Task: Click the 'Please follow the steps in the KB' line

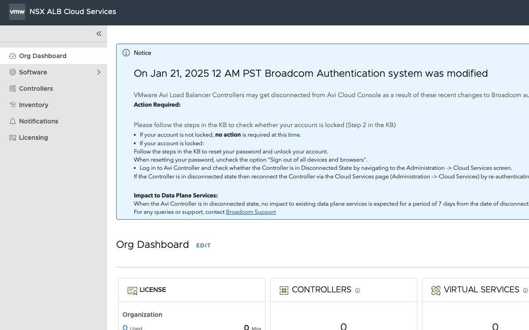Action: coord(265,125)
